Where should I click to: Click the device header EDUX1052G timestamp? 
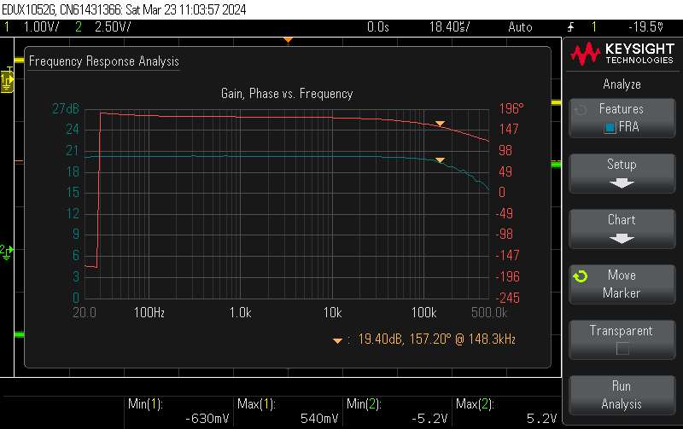[124, 9]
